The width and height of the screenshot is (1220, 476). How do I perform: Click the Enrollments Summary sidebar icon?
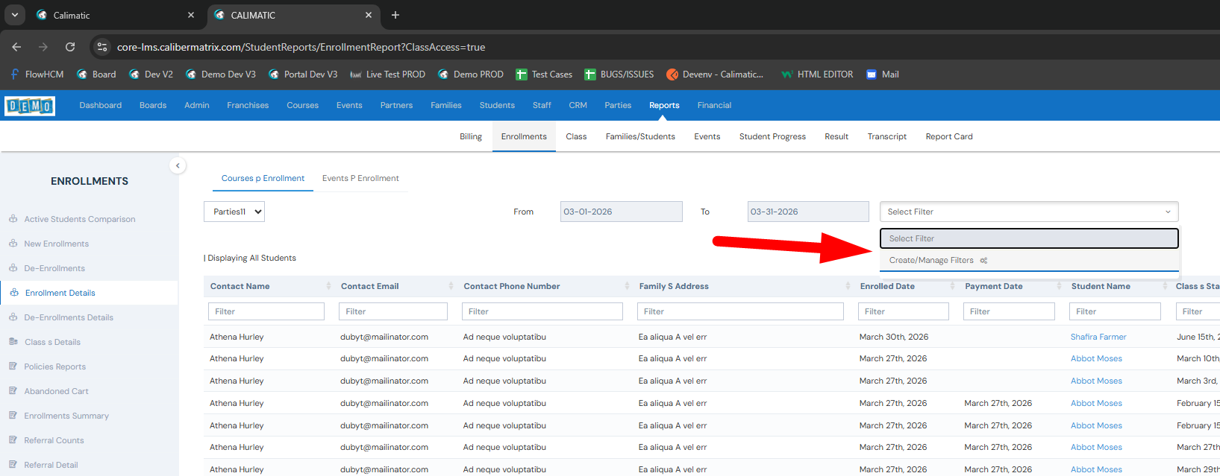13,416
